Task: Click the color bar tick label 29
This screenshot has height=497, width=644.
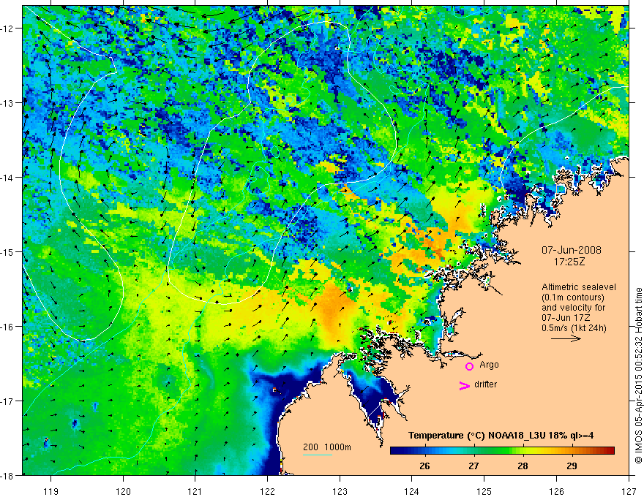Action: tap(572, 466)
